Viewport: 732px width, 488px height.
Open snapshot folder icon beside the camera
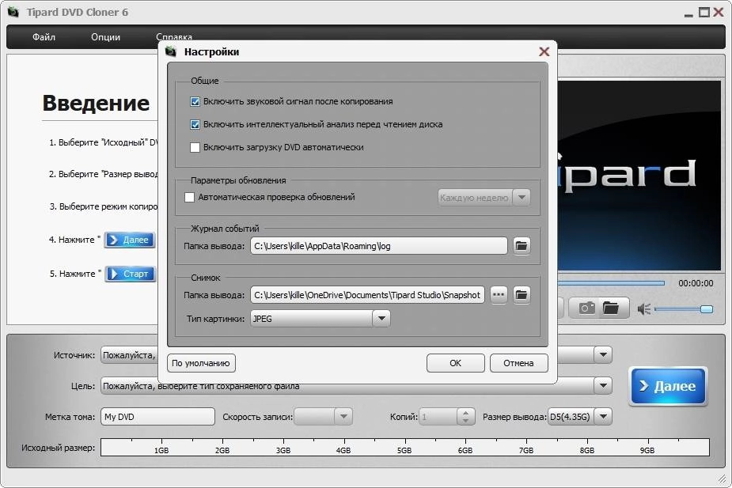click(611, 308)
